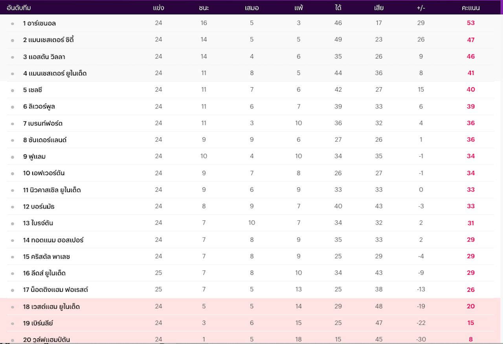
Task: Open the Aston Villa (แอสตัน วิลลา) team link
Action: (x=44, y=57)
